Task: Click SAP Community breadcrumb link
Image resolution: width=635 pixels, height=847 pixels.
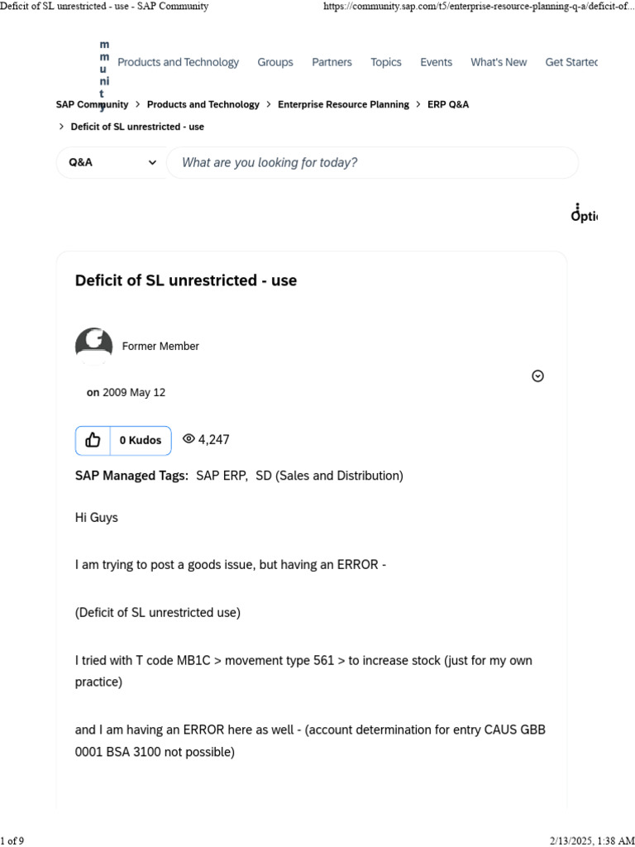Action: [x=92, y=105]
